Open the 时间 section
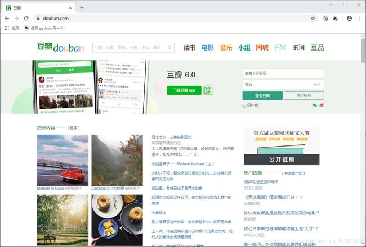Screen dimensions: 366x247 point(299,48)
